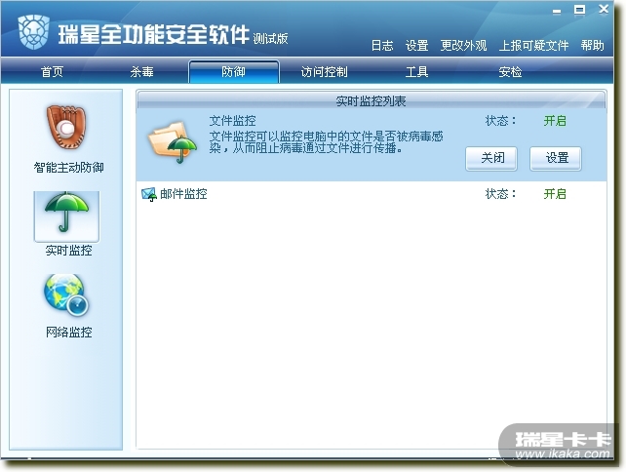The width and height of the screenshot is (626, 472).
Task: Click the 网络监控 label
Action: [x=68, y=332]
